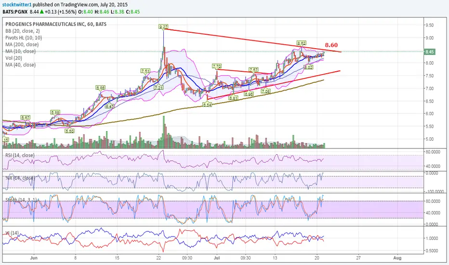Click the 09:30 time label between 22 and Jul
This screenshot has height=265, width=449.
187,258
